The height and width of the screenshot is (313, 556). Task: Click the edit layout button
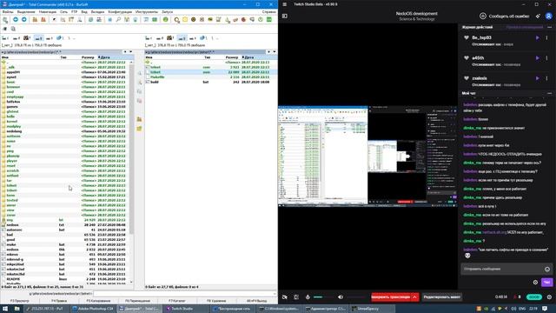(442, 297)
